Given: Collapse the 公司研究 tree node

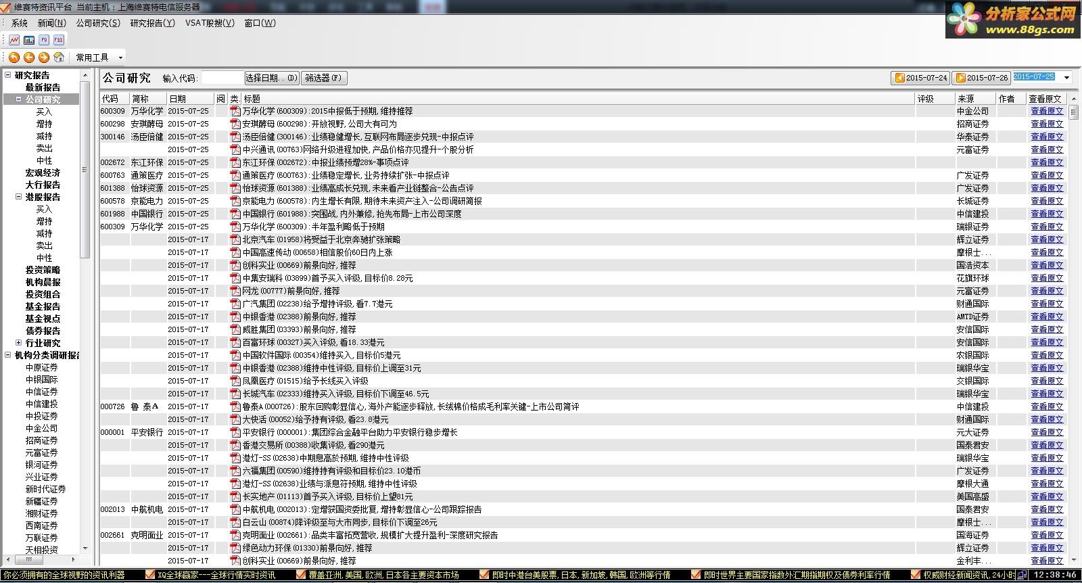Looking at the screenshot, I should tap(19, 99).
